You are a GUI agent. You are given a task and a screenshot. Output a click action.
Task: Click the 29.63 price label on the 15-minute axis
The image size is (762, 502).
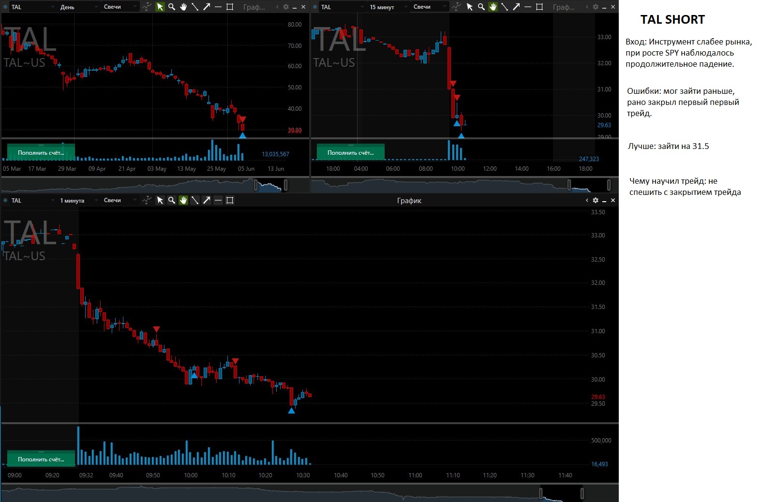pyautogui.click(x=604, y=125)
